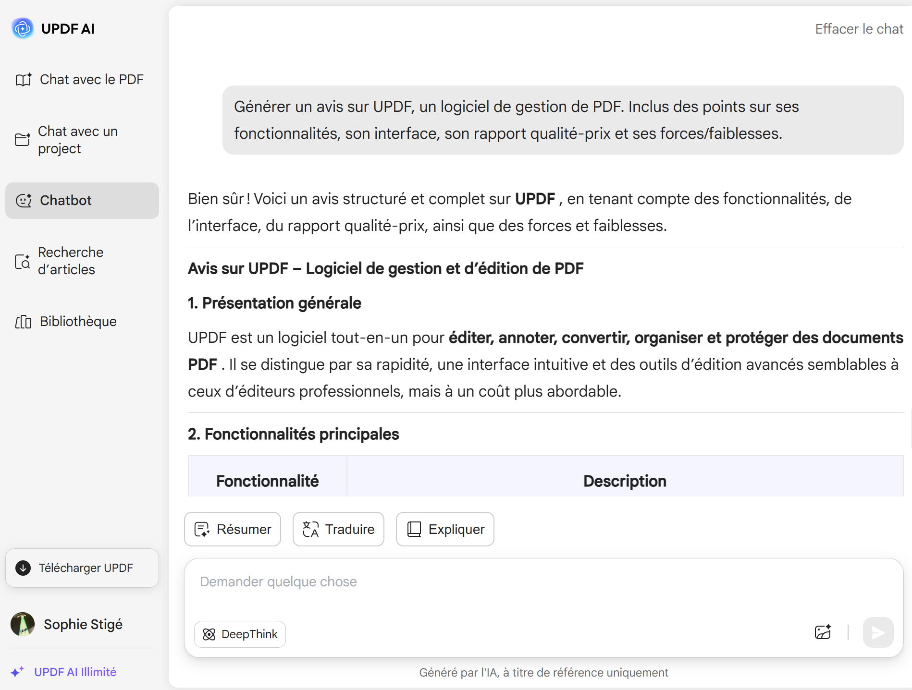Click the Sophie Stigé avatar
Image resolution: width=912 pixels, height=690 pixels.
click(23, 624)
